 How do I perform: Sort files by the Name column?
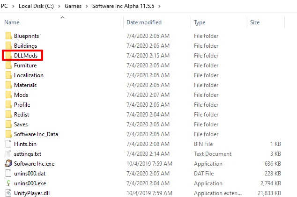[12, 22]
